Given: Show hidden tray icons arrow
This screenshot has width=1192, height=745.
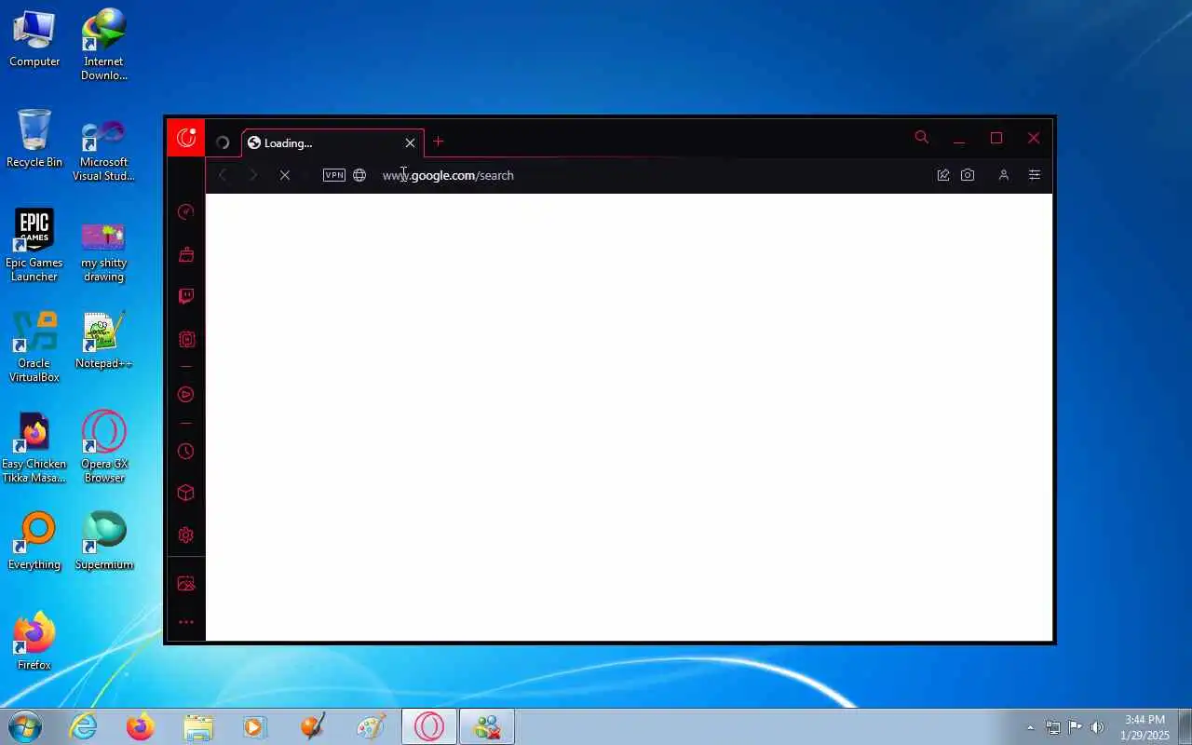Looking at the screenshot, I should pos(1030,727).
